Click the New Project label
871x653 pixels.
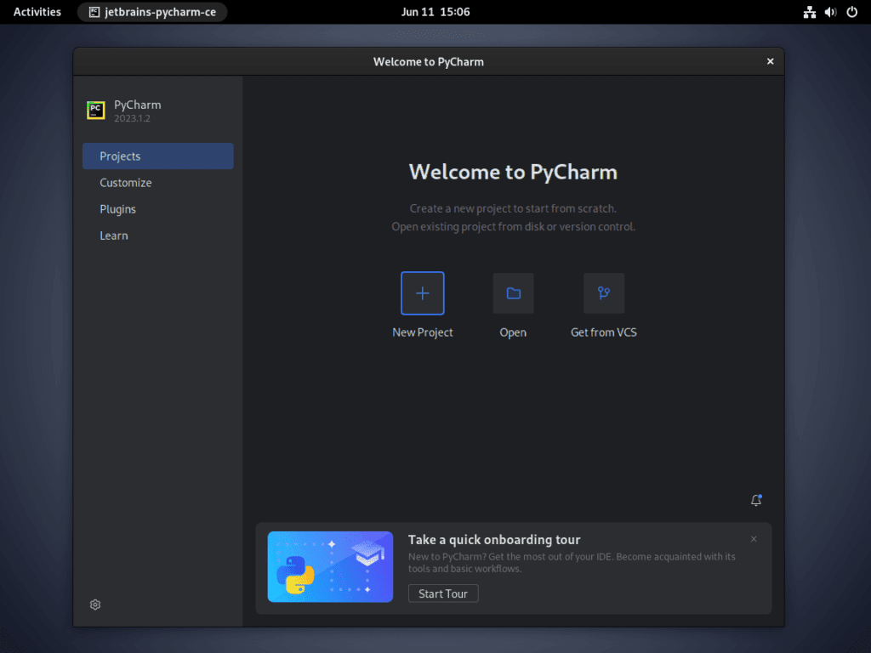(422, 332)
